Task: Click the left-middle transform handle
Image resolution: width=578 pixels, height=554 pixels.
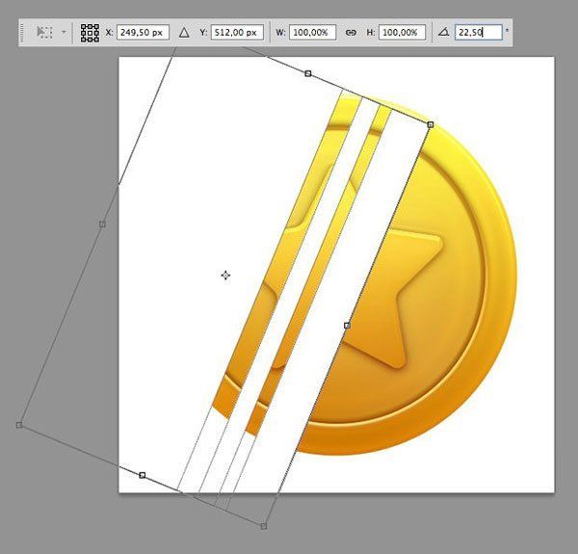Action: coord(102,224)
